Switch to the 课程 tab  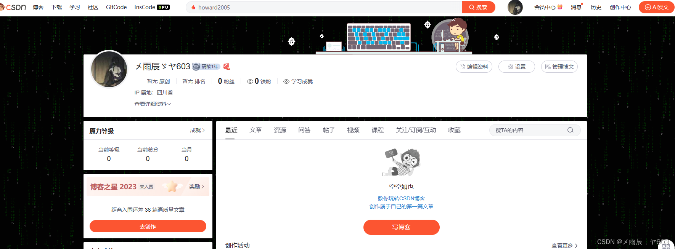coord(378,130)
